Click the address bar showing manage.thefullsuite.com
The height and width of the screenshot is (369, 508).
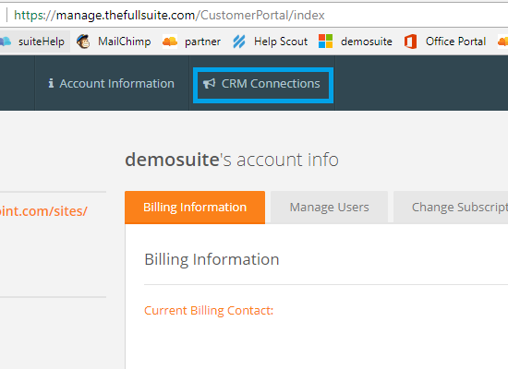pyautogui.click(x=256, y=15)
